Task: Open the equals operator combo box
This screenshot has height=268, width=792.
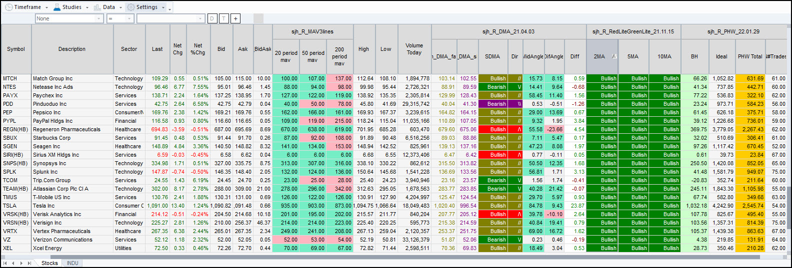Action: pos(120,18)
